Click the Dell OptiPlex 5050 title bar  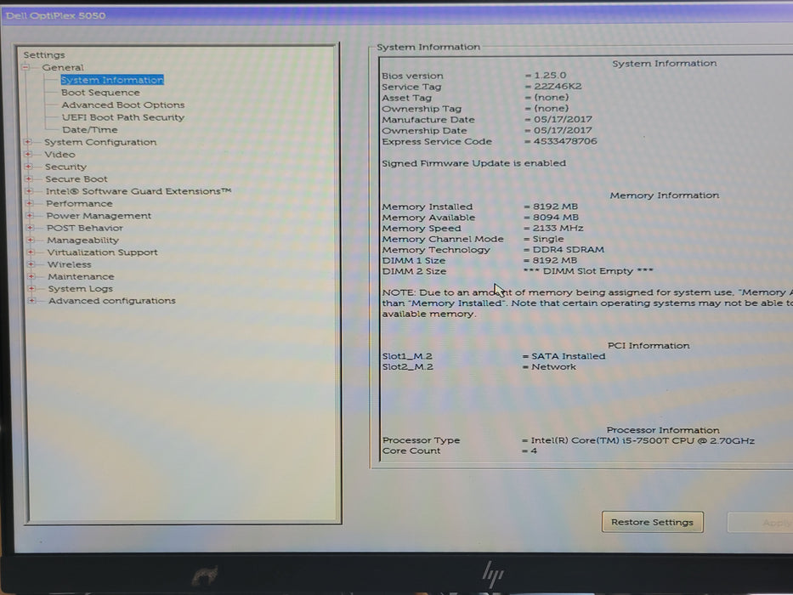pyautogui.click(x=396, y=15)
